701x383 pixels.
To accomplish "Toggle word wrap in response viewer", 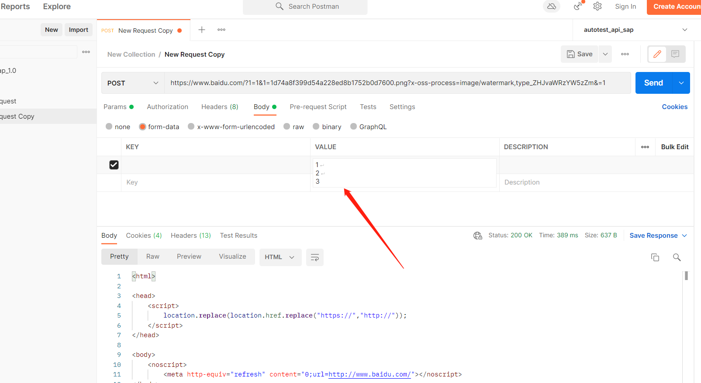I will [315, 257].
